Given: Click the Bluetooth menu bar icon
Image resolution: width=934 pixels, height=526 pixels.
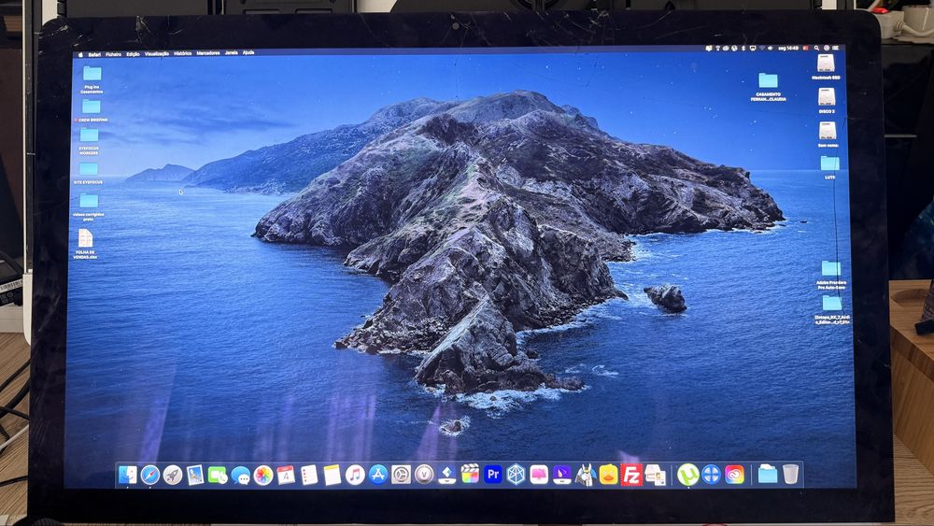Looking at the screenshot, I should coord(743,49).
